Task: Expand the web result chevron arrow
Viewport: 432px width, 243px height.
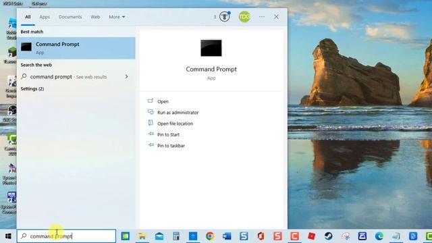Action: coord(126,76)
